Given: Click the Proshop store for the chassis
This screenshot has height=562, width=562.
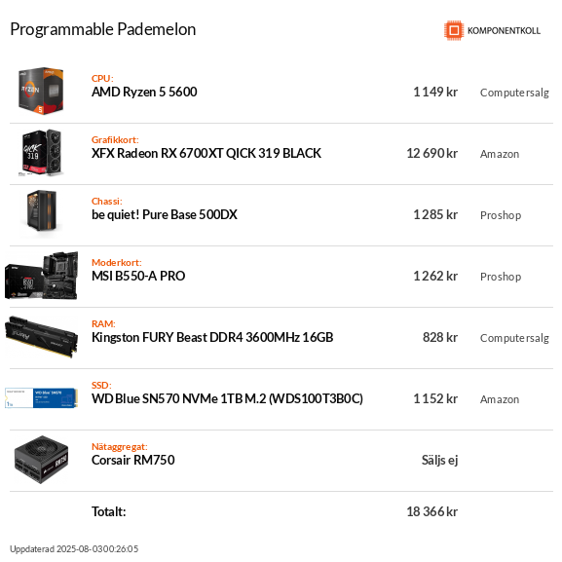Looking at the screenshot, I should tap(501, 215).
